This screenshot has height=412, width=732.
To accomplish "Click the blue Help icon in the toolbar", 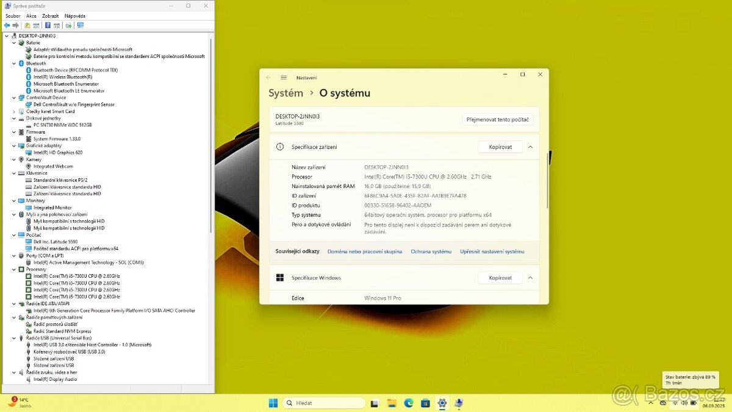I will [48, 26].
